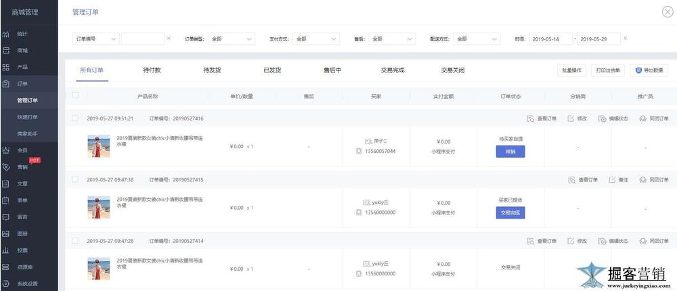This screenshot has height=291, width=677.
Task: Open the 订单编号 search type dropdown
Action: point(96,39)
